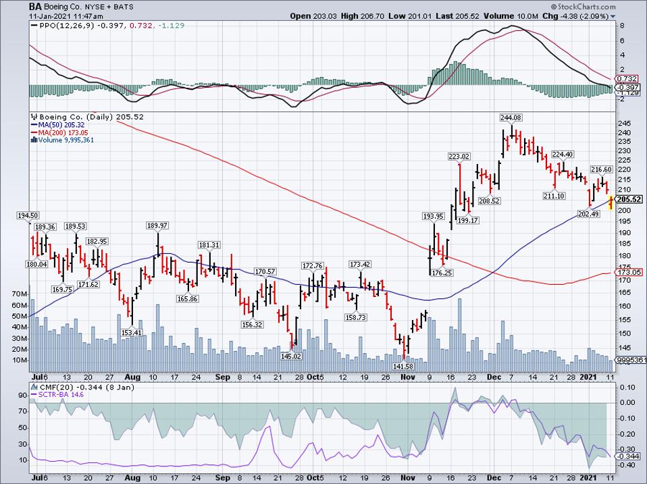Click the purple line marker before SCTR-BA
This screenshot has width=647, height=484.
pyautogui.click(x=33, y=394)
